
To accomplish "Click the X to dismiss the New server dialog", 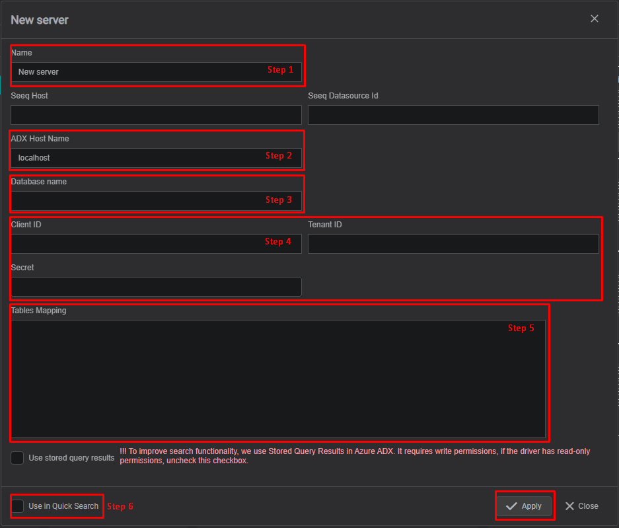I will (x=594, y=19).
